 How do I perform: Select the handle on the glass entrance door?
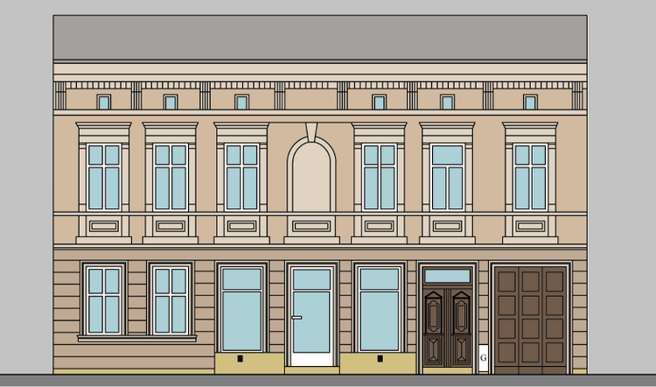point(297,318)
